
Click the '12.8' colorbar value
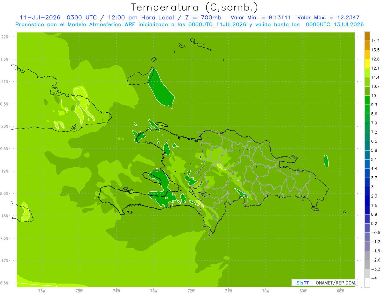375,59
